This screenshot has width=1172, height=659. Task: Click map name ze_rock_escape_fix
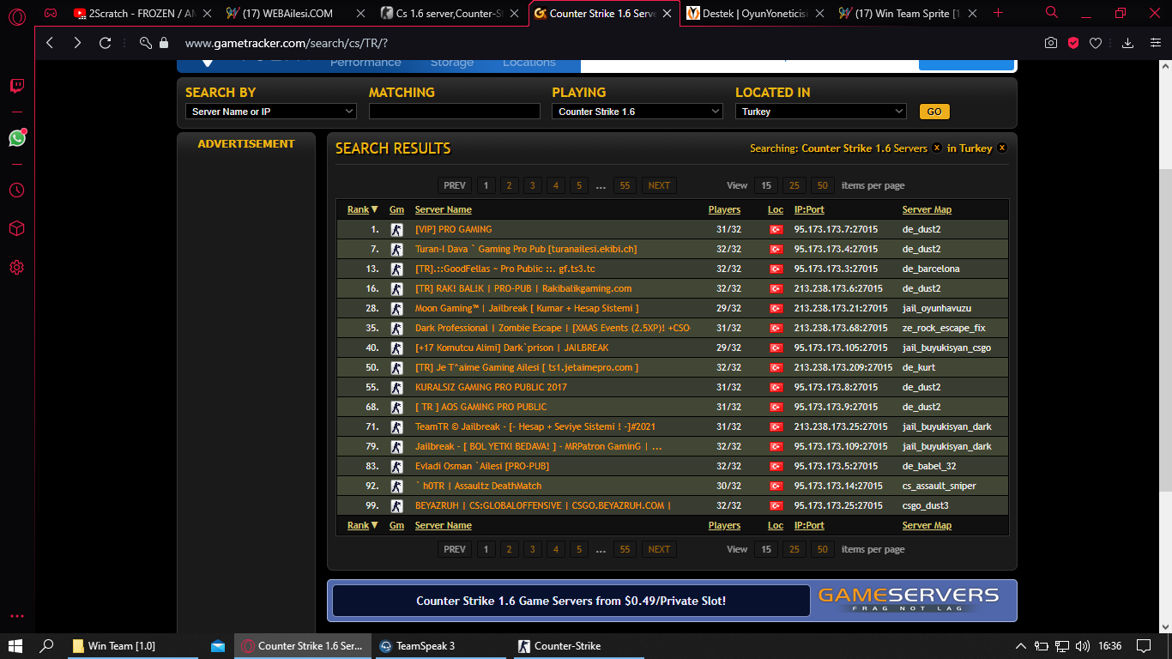[x=944, y=328]
